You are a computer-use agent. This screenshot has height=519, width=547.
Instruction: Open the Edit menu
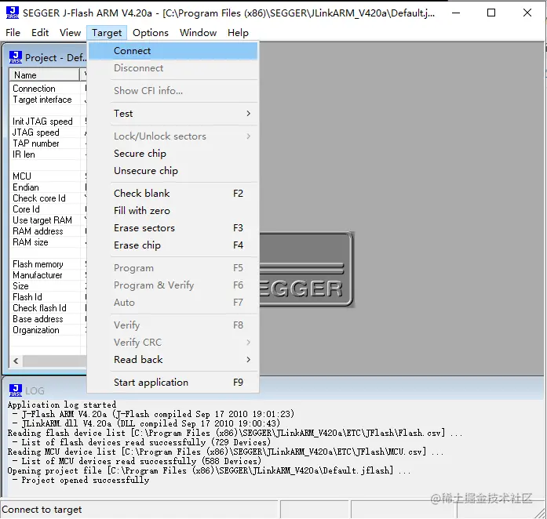click(40, 33)
